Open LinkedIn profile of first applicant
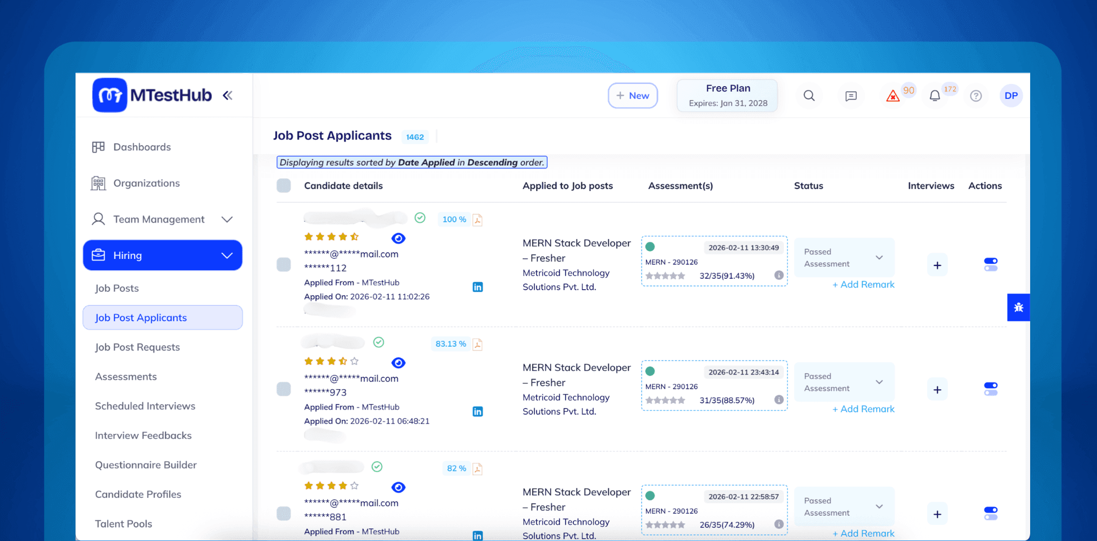 pos(477,287)
